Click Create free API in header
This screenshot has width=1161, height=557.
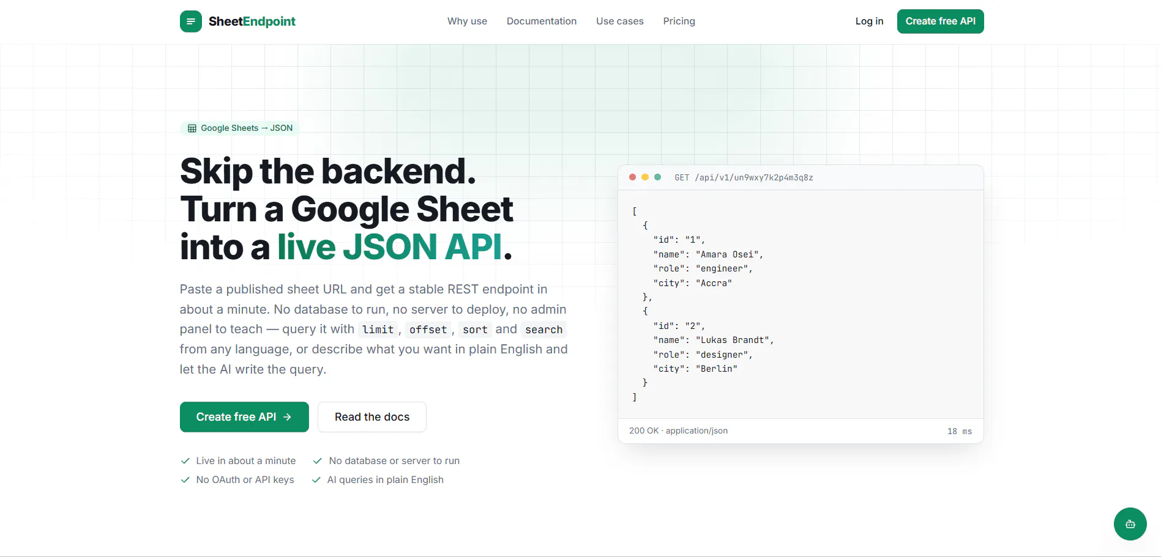[940, 21]
